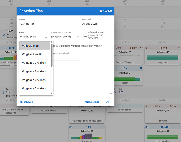Screen dimensions: 181x142
Task: Click the cycling icon on Ramptest workout
Action: coord(71,127)
